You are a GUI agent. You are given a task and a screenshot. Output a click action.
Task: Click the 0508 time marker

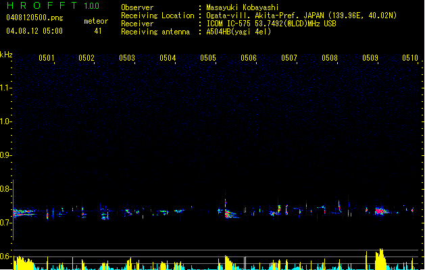pyautogui.click(x=330, y=58)
